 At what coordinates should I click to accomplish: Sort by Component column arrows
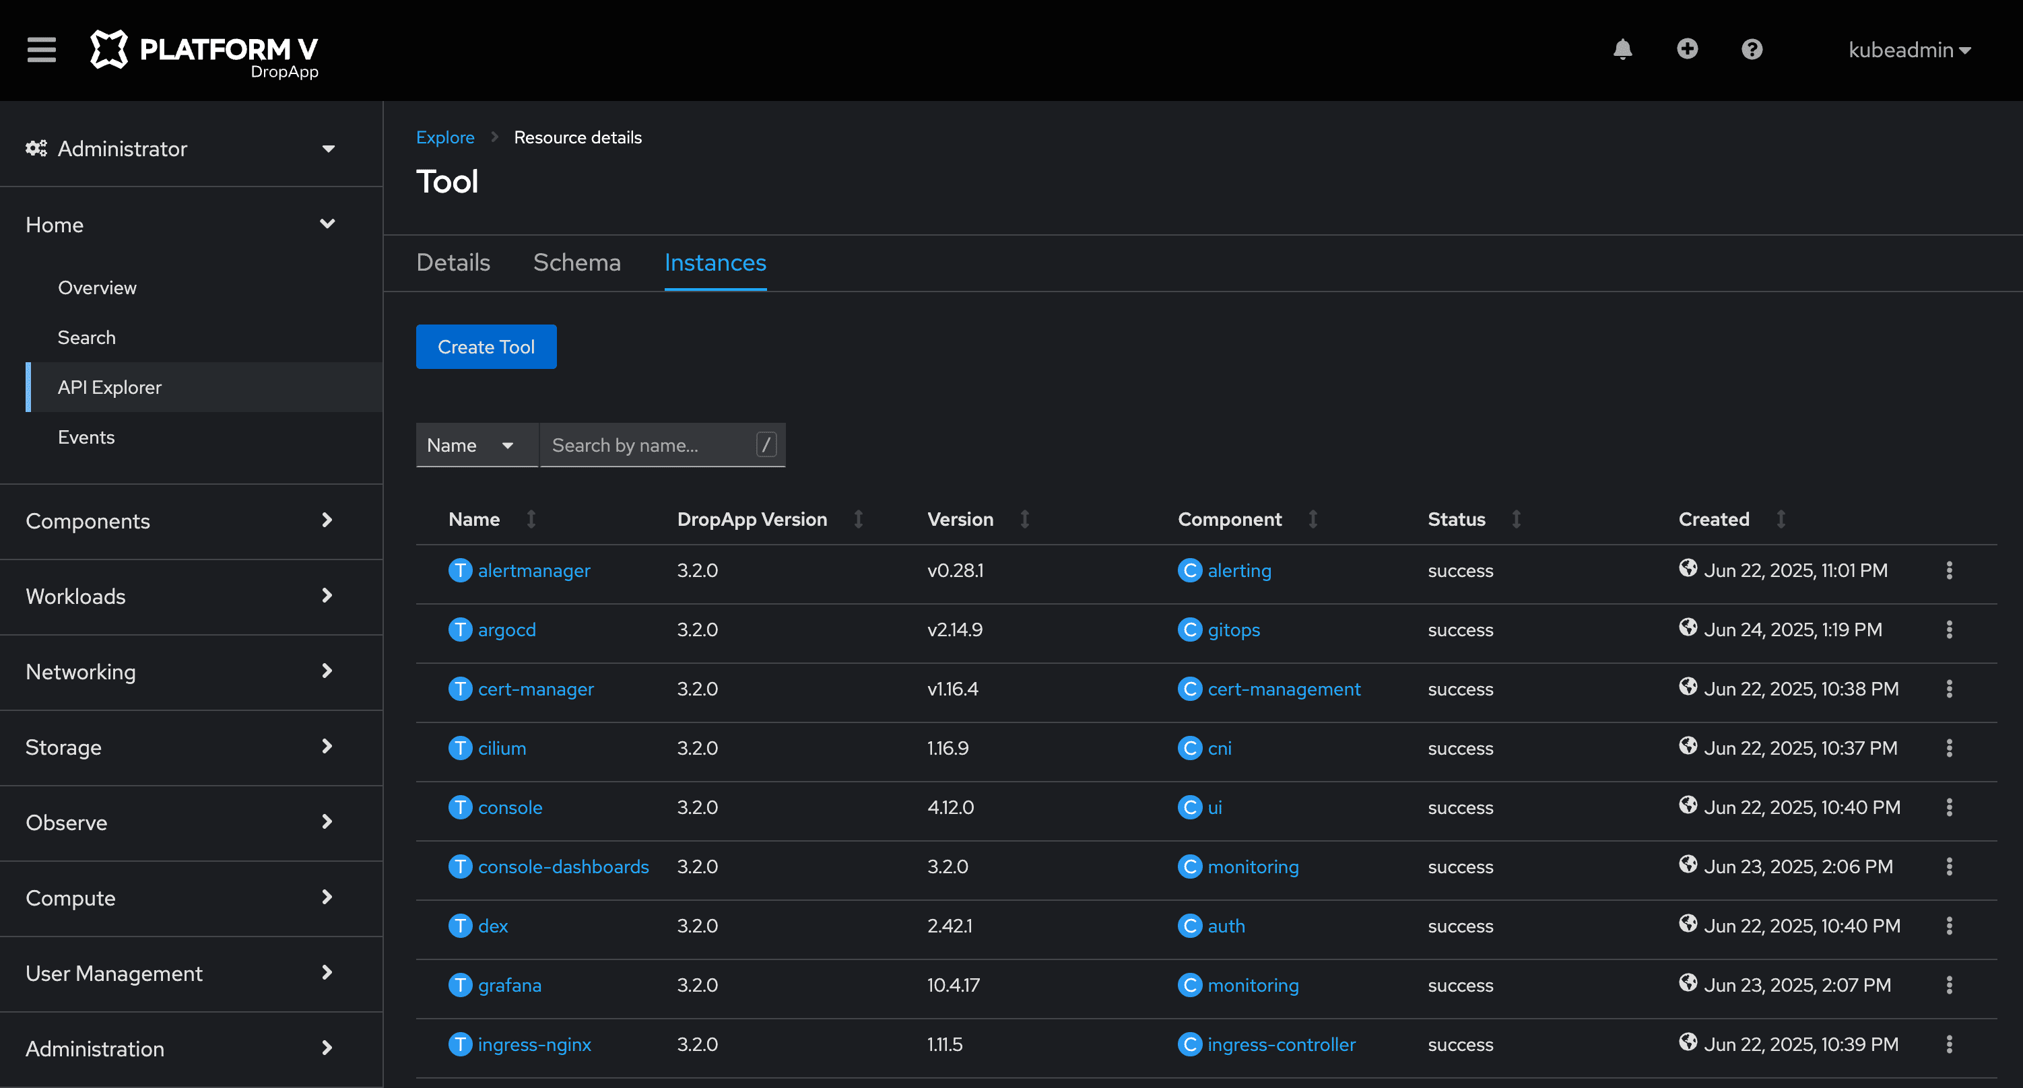(1313, 519)
